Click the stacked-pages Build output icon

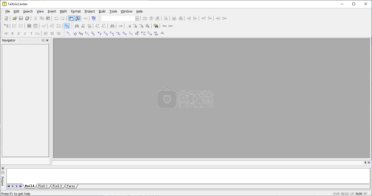(151, 19)
